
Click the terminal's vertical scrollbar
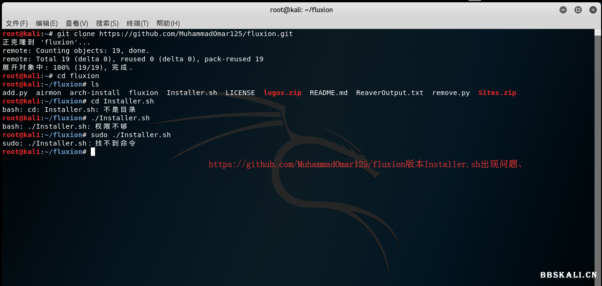click(x=599, y=140)
